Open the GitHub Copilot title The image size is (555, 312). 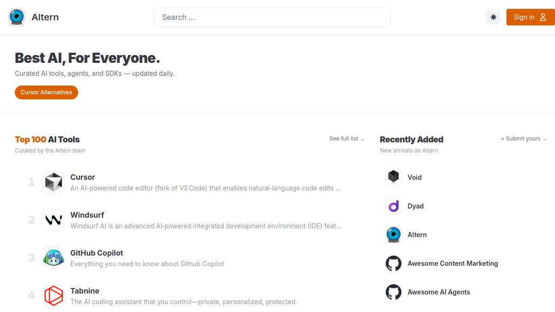tap(97, 253)
